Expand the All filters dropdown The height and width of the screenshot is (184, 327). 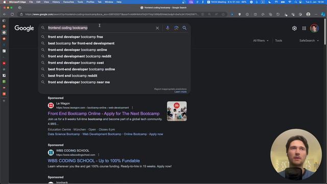(261, 40)
